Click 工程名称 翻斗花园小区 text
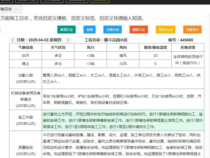 [106, 40]
